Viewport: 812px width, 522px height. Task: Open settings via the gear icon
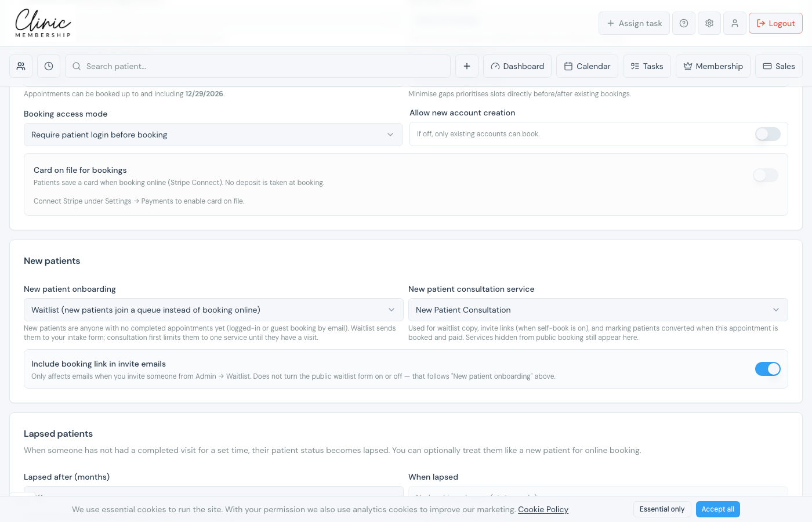[709, 23]
